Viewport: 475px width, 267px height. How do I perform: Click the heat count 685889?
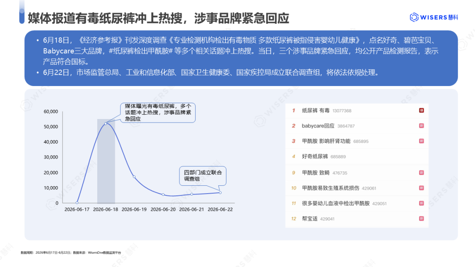click(338, 157)
